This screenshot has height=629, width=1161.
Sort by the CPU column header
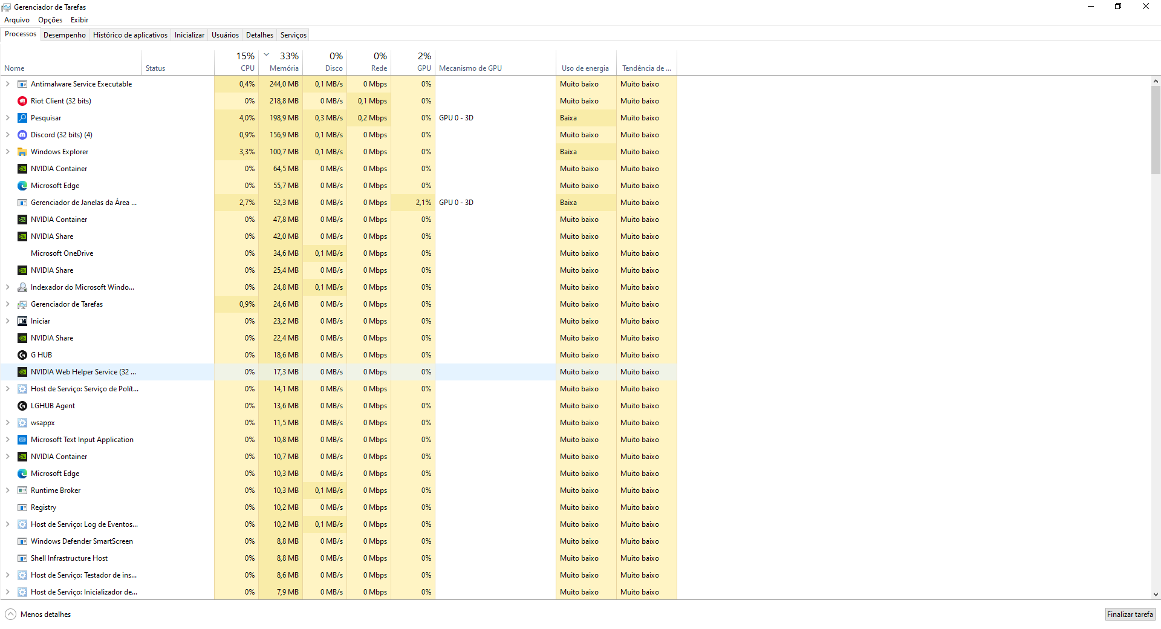[x=236, y=62]
